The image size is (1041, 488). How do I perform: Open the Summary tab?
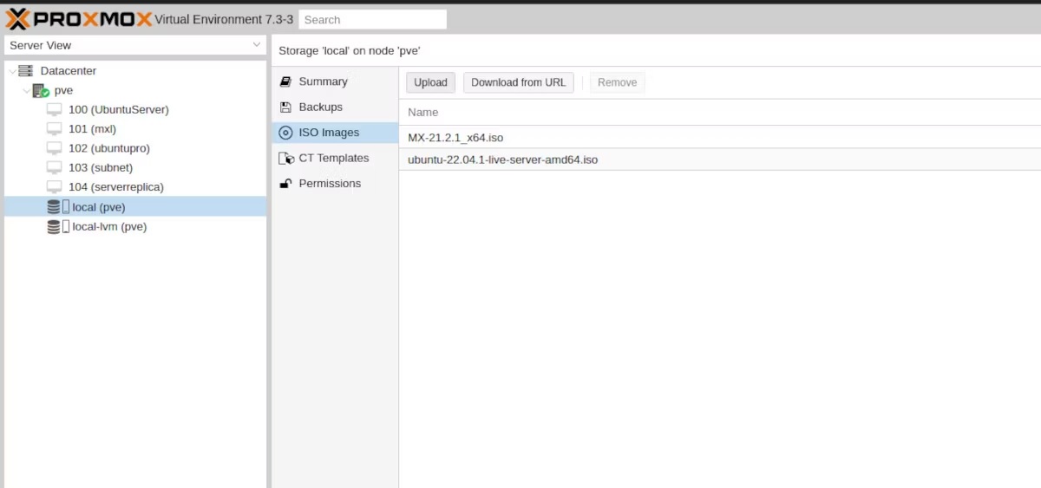coord(335,81)
